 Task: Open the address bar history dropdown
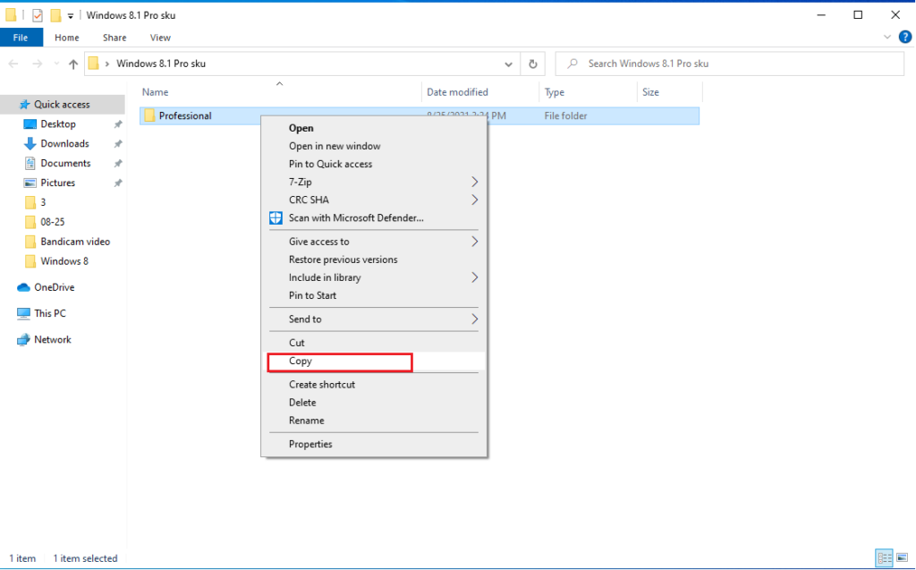coord(508,64)
